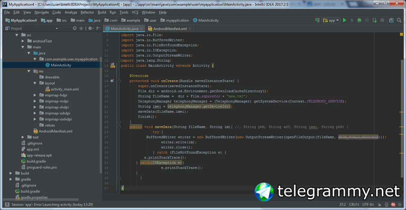Switch to the AndroidManifest.xml editor tab
406x210 pixels.
point(170,29)
